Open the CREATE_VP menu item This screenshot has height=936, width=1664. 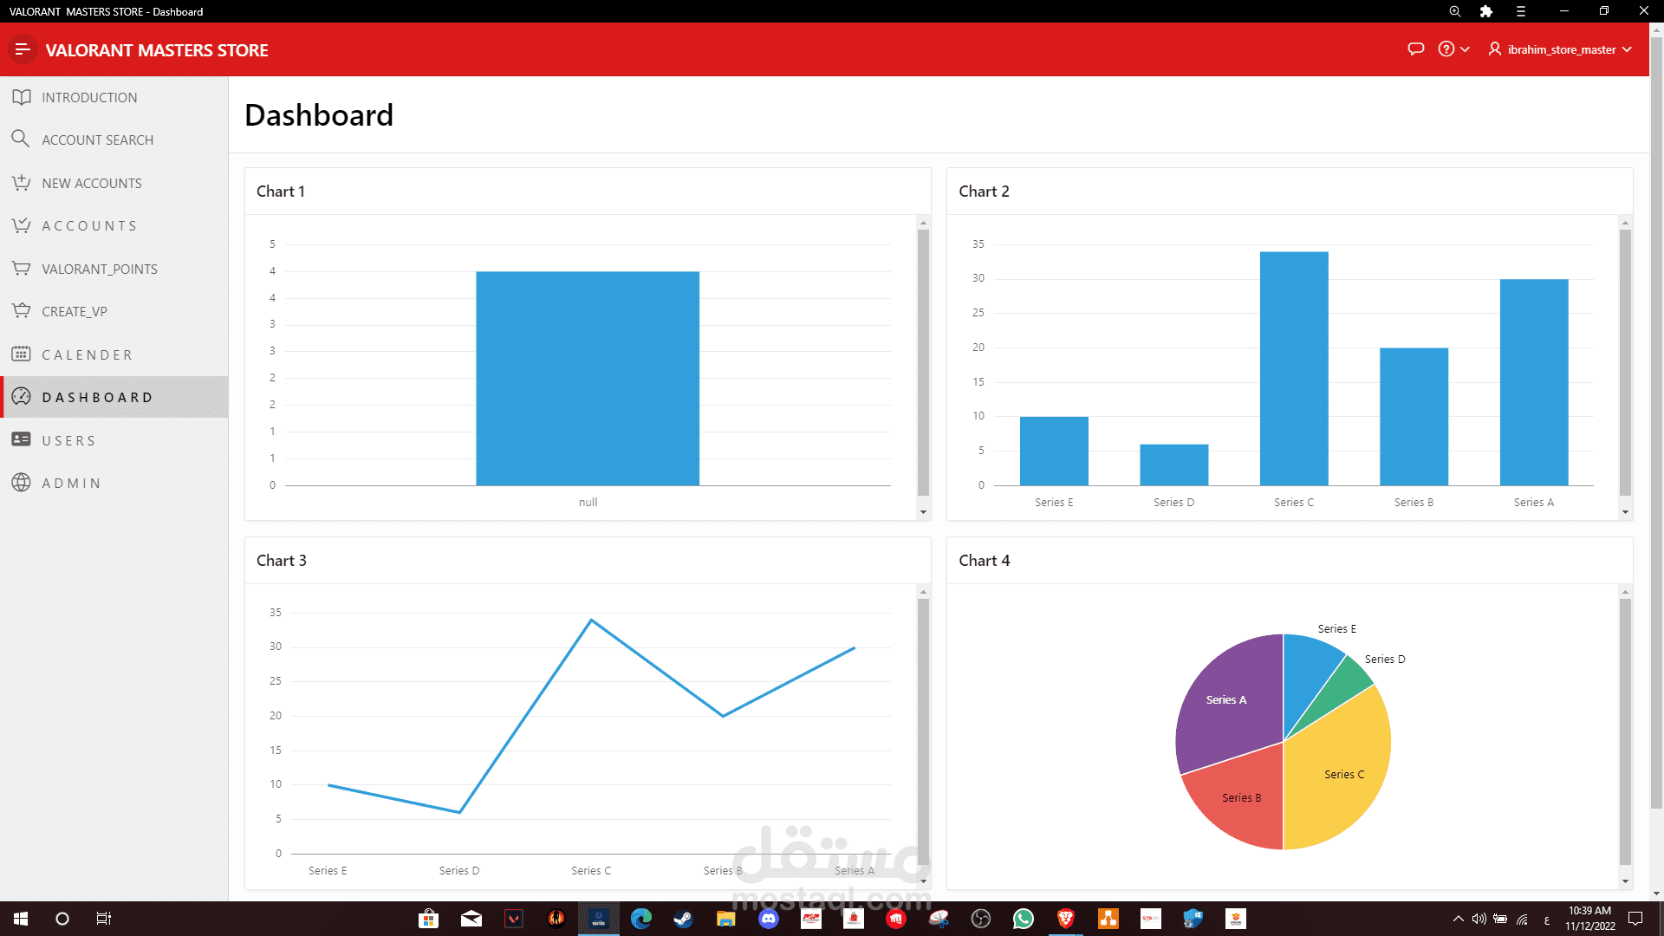click(x=75, y=311)
